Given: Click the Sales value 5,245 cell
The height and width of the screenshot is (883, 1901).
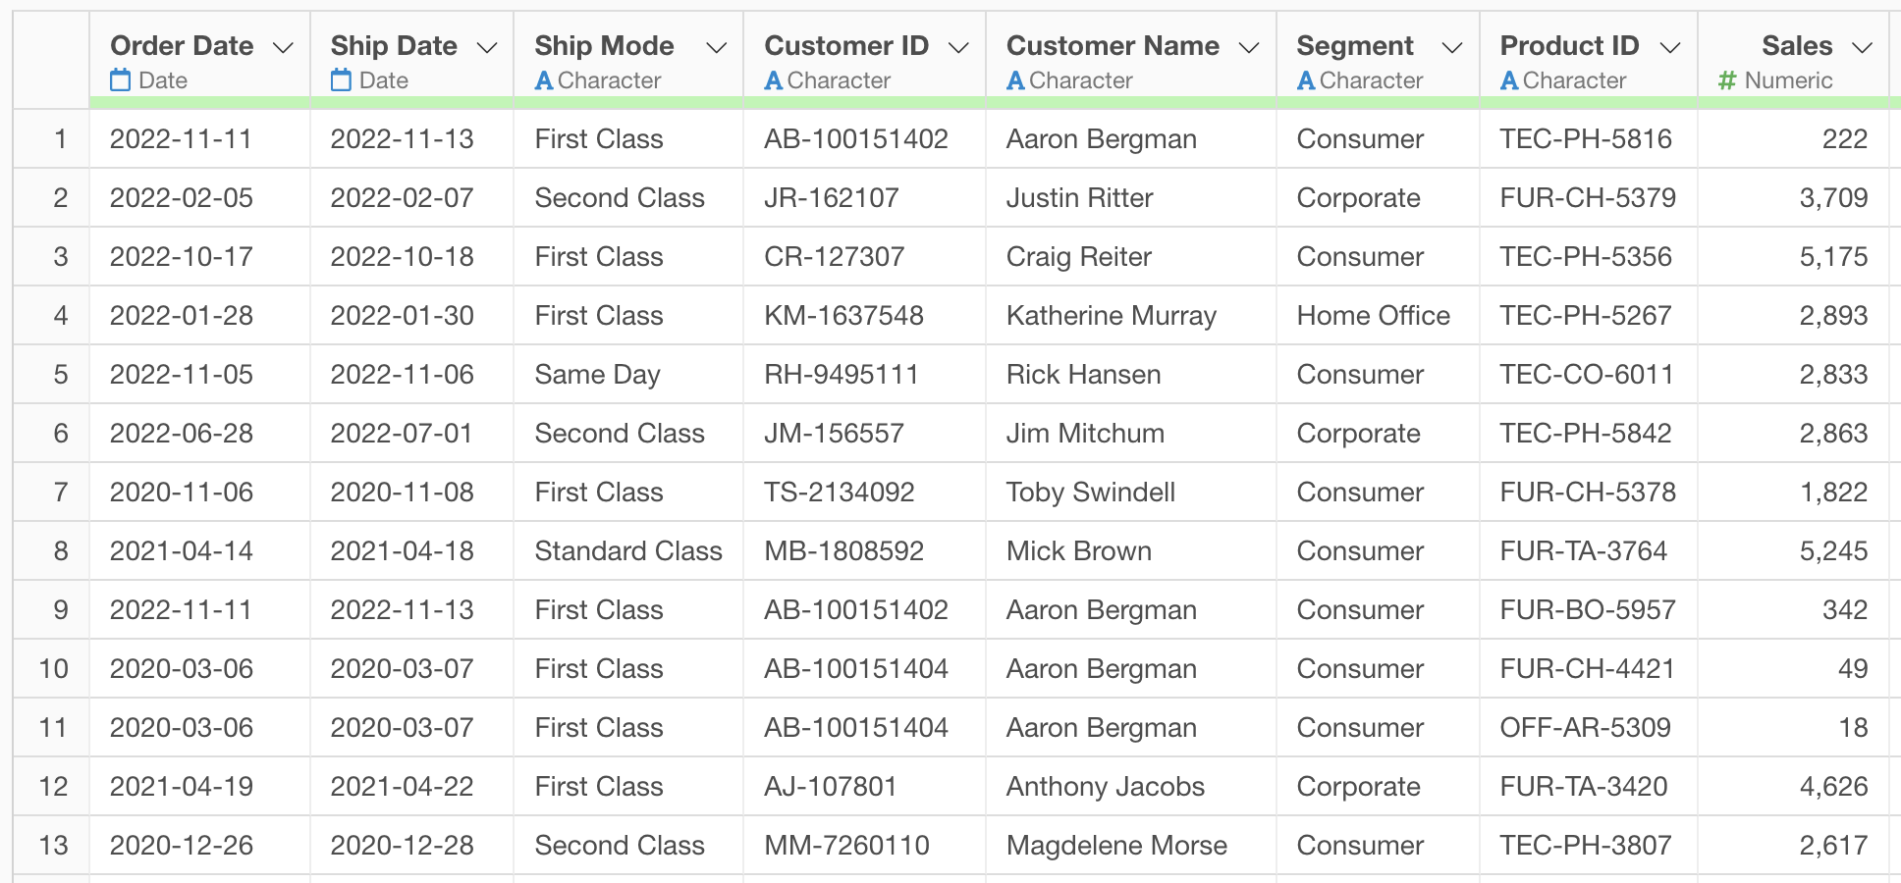Looking at the screenshot, I should [1832, 551].
